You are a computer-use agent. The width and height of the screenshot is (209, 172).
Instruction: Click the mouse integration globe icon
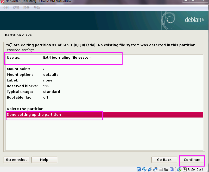[179, 169]
